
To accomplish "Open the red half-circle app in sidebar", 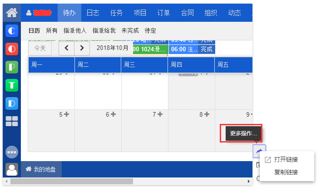I will (12, 49).
